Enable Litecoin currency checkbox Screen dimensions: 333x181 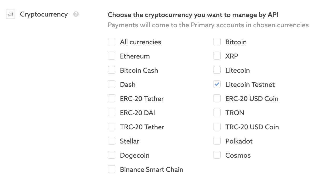[217, 70]
